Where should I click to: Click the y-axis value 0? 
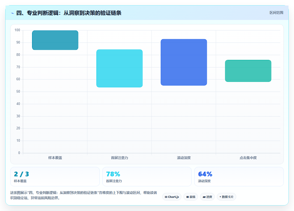(x=19, y=153)
